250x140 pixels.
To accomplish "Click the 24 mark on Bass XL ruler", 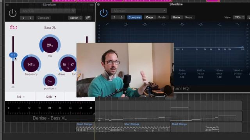I will 50,108.
